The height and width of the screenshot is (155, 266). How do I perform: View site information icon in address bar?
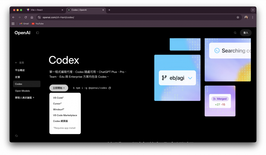click(39, 17)
